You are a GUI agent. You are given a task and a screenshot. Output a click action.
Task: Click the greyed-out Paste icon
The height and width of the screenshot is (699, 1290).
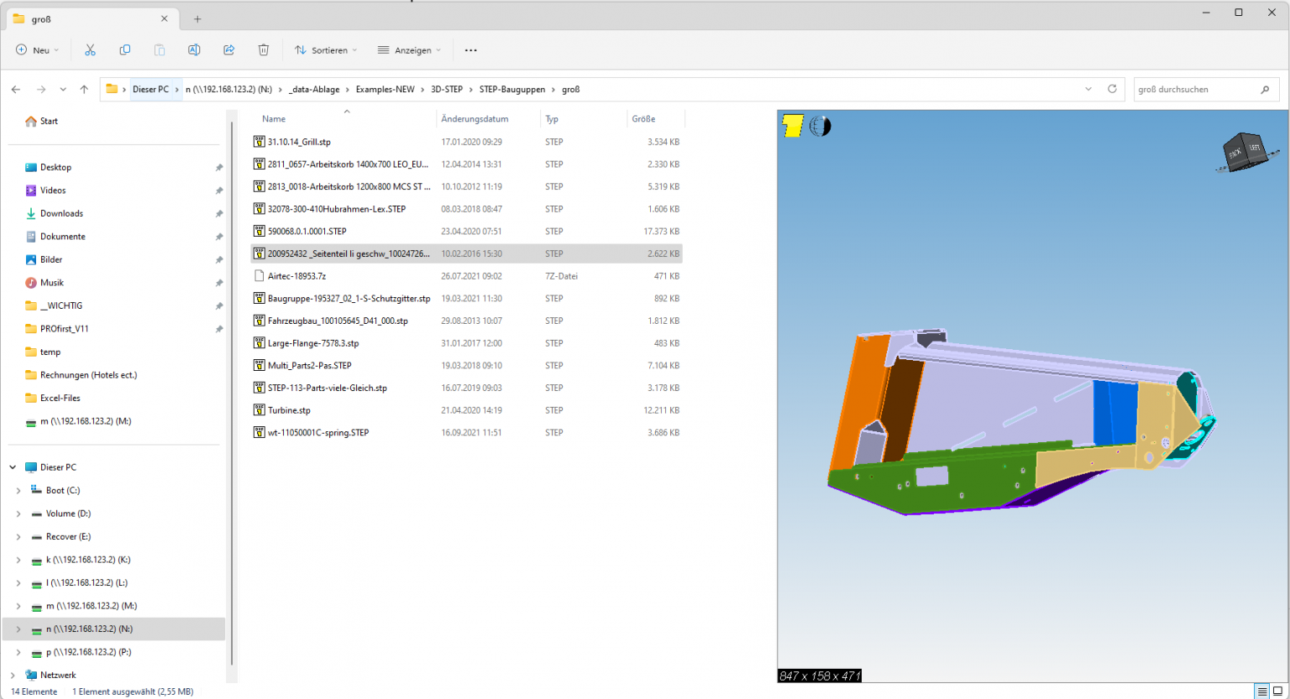point(159,50)
